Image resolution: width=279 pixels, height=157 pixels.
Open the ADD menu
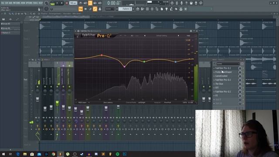[10, 3]
